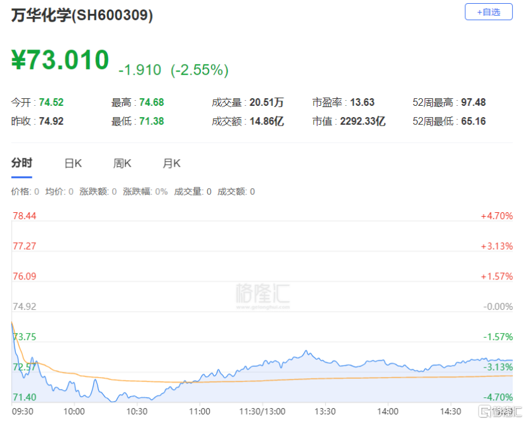Click the 成交量 value 20.51万
526x422 pixels.
tap(267, 102)
